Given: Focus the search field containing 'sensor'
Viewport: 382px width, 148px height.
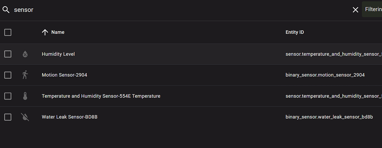Looking at the screenshot, I should pos(180,10).
